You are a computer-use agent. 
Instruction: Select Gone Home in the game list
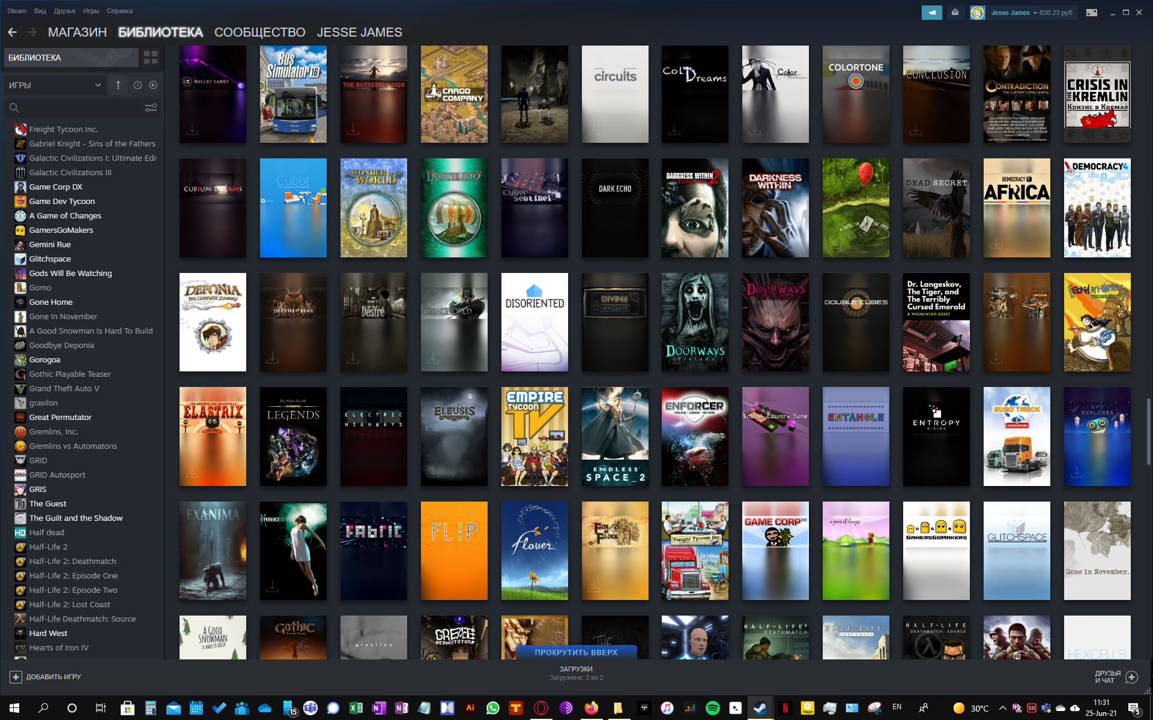coord(50,302)
